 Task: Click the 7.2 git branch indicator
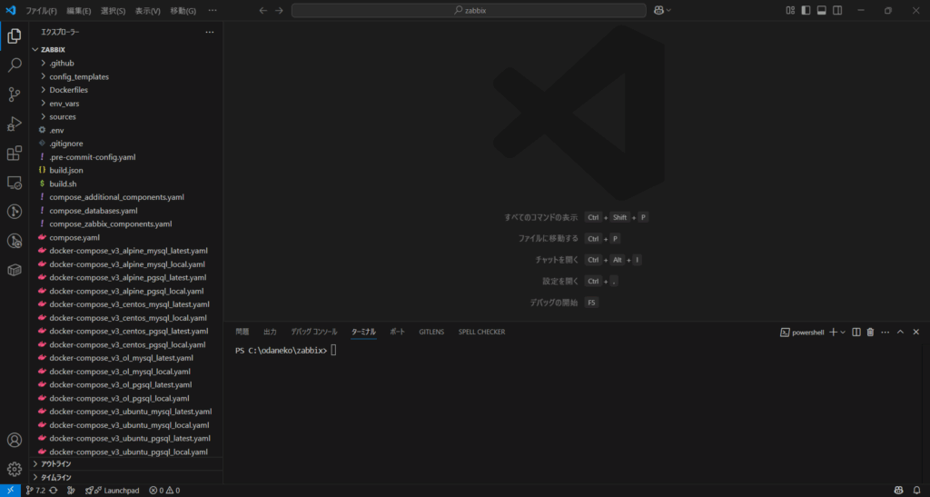point(35,491)
